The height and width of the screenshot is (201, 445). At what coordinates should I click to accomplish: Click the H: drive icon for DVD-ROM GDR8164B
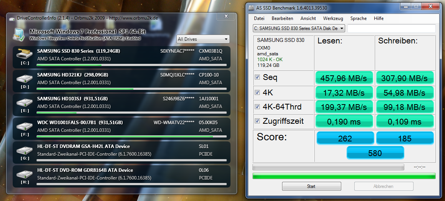[25, 174]
